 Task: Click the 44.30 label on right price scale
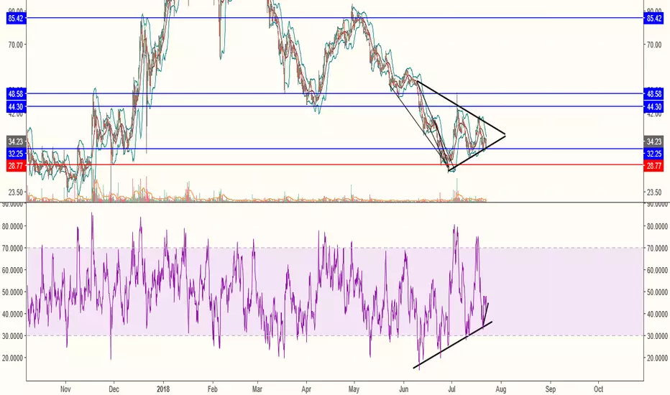pos(653,106)
